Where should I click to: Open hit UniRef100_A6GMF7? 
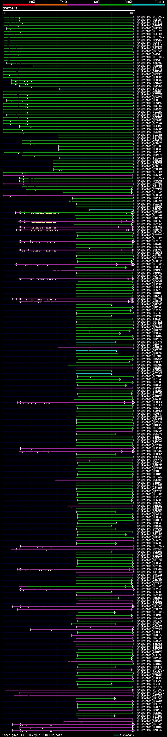pos(150,626)
